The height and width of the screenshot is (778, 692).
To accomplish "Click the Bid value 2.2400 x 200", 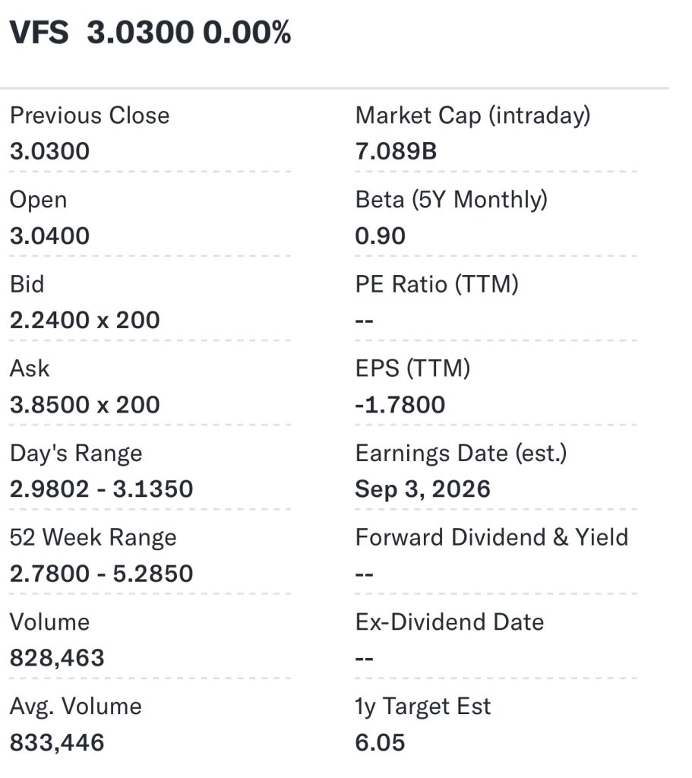I will (x=85, y=320).
